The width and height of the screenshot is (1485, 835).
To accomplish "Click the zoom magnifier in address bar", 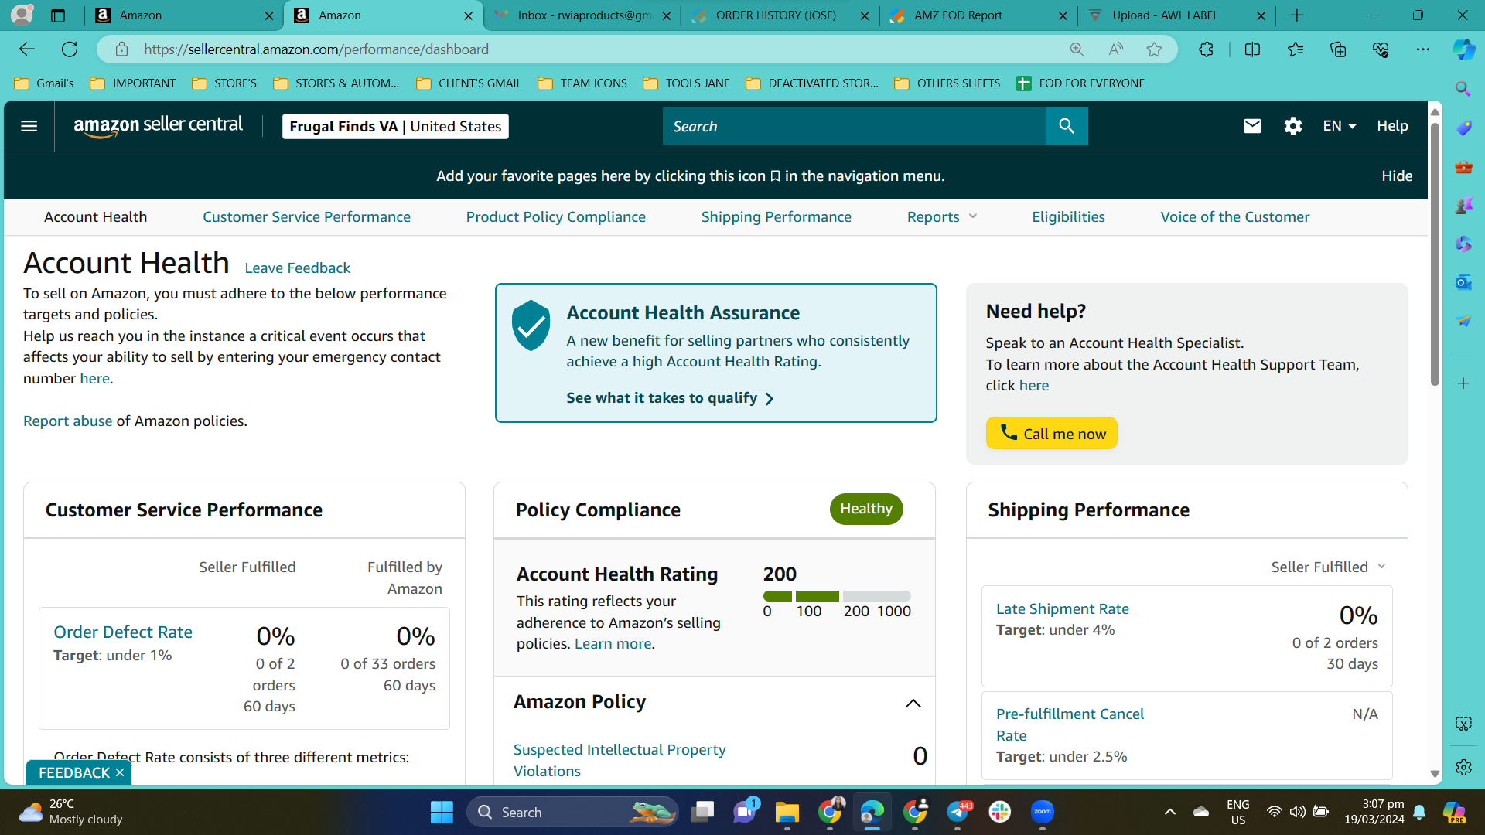I will point(1077,49).
